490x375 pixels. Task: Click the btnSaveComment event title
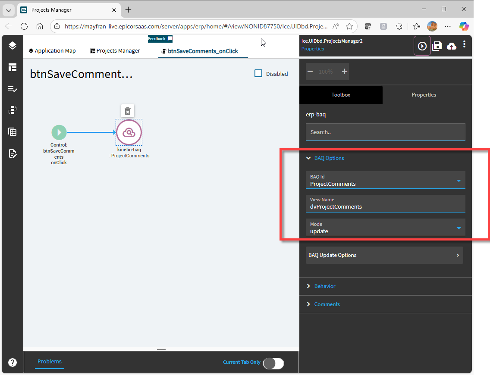(81, 74)
